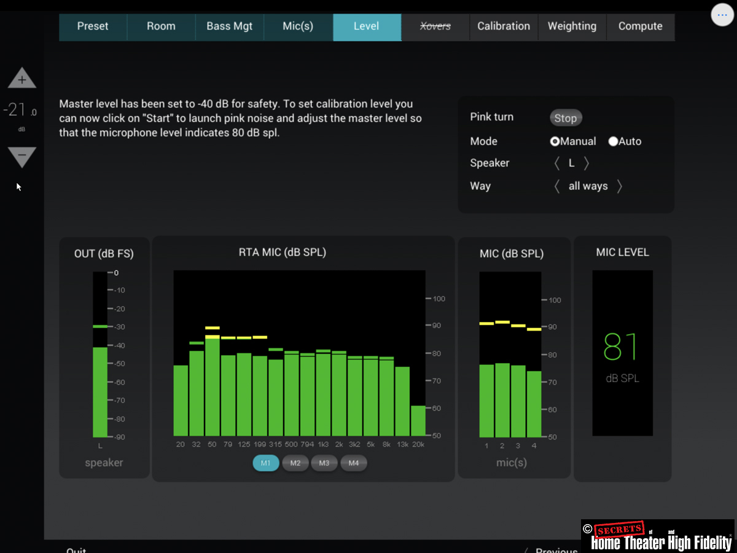
Task: Switch to the Bass Mgt tab
Action: (x=230, y=26)
